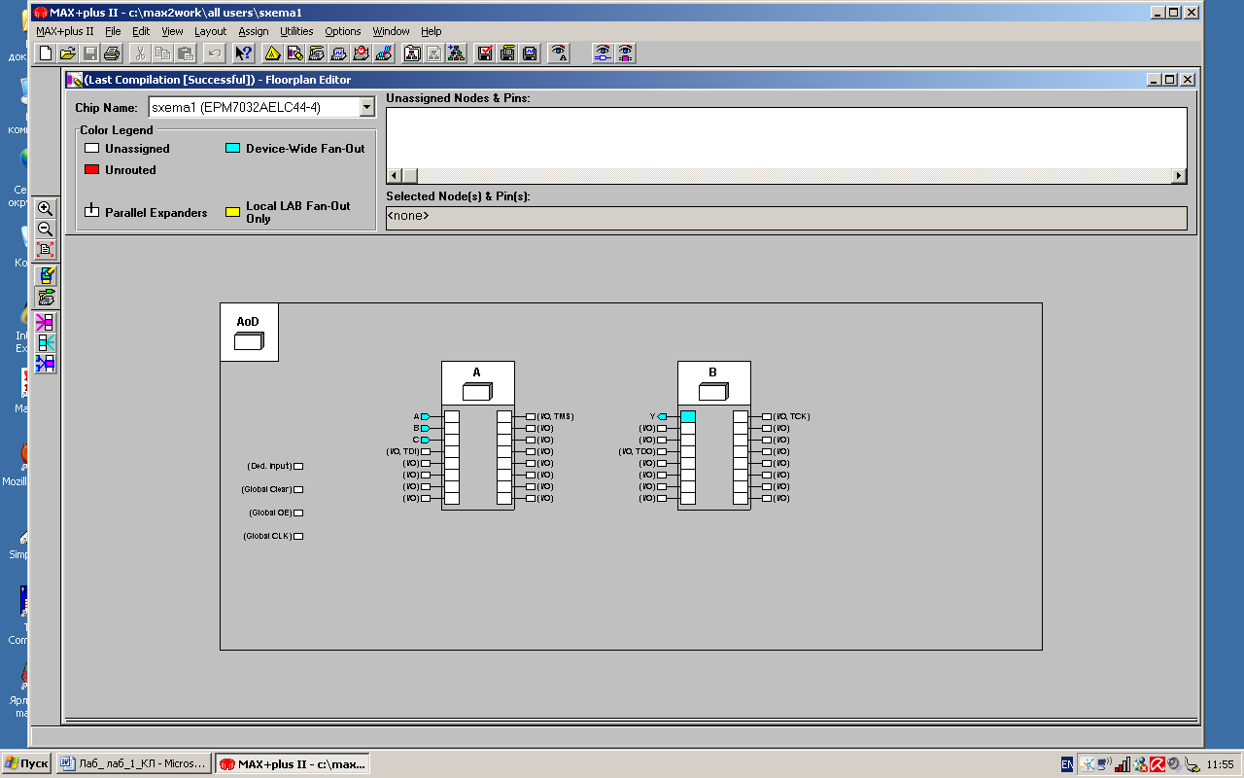Select current assignments floorplan icon
Image resolution: width=1244 pixels, height=778 pixels.
(46, 276)
